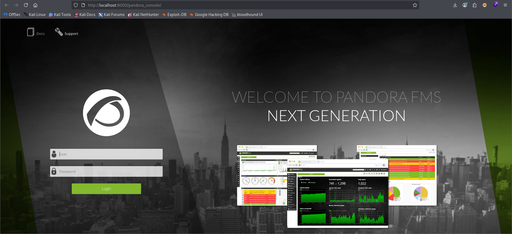Reload the current page

pos(26,5)
